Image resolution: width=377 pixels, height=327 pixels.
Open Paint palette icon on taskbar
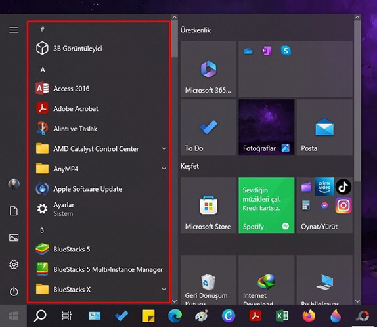click(x=202, y=316)
